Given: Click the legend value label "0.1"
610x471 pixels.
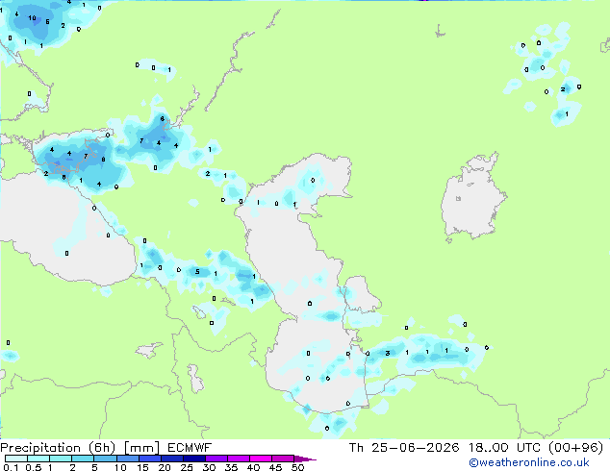Looking at the screenshot, I should [x=11, y=467].
